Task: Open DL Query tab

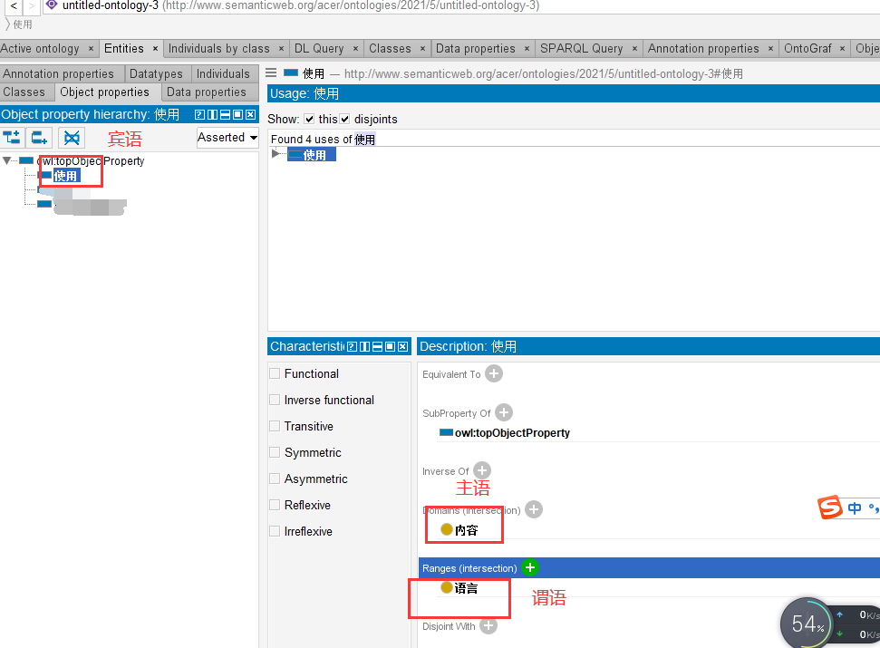Action: pyautogui.click(x=319, y=49)
